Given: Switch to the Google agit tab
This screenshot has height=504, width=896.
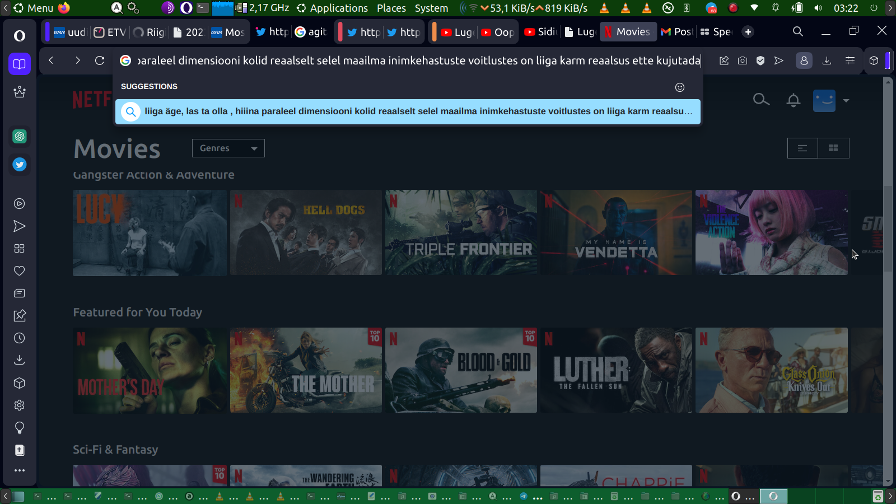Looking at the screenshot, I should point(311,32).
